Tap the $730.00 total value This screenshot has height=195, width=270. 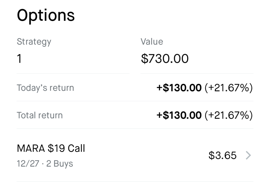pos(165,59)
